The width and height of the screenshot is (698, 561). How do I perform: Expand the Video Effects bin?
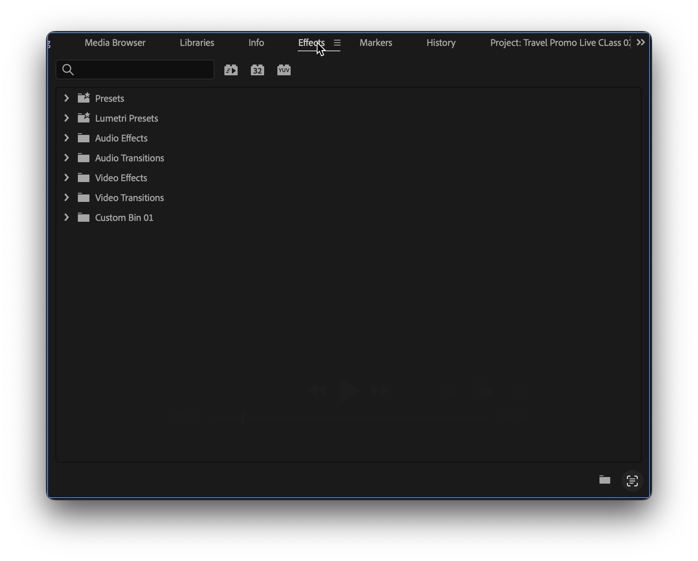coord(66,177)
